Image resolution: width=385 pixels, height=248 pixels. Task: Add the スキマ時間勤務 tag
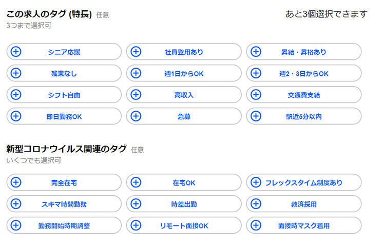[x=64, y=204]
